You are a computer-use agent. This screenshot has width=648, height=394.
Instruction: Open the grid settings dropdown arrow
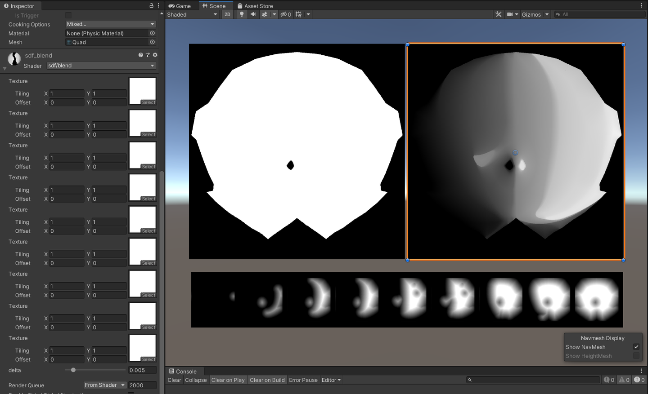click(308, 14)
